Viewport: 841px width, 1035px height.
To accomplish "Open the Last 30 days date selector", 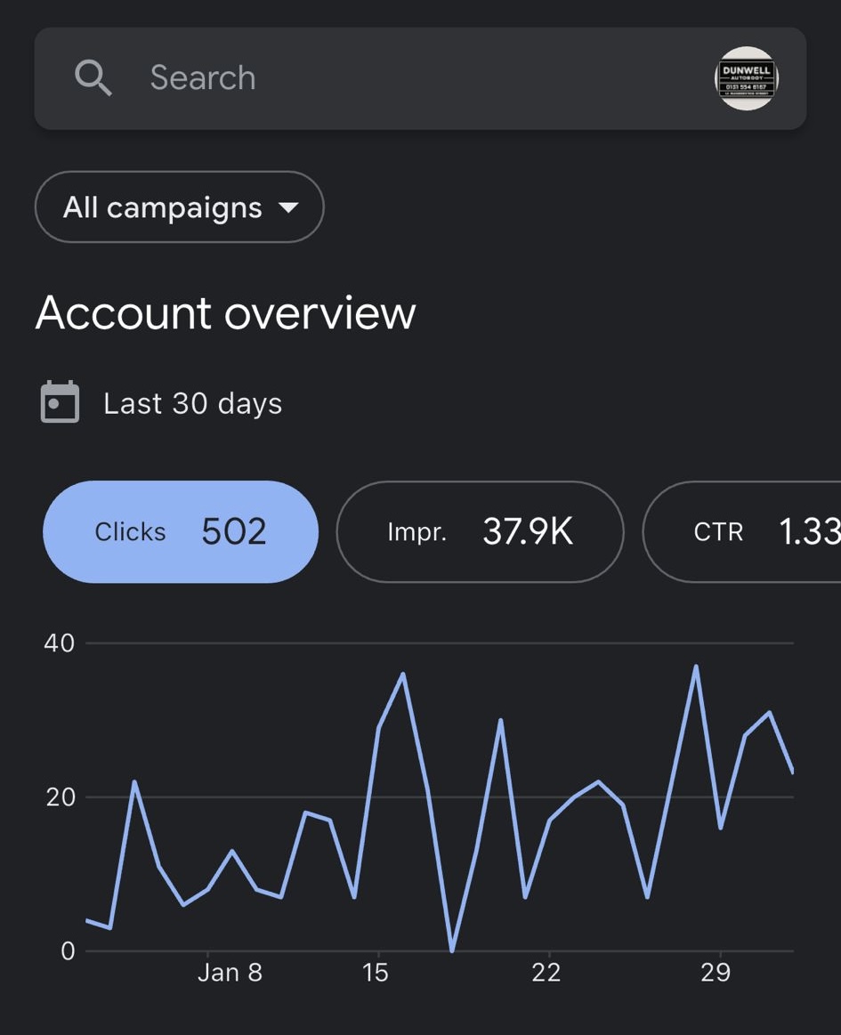I will click(192, 403).
